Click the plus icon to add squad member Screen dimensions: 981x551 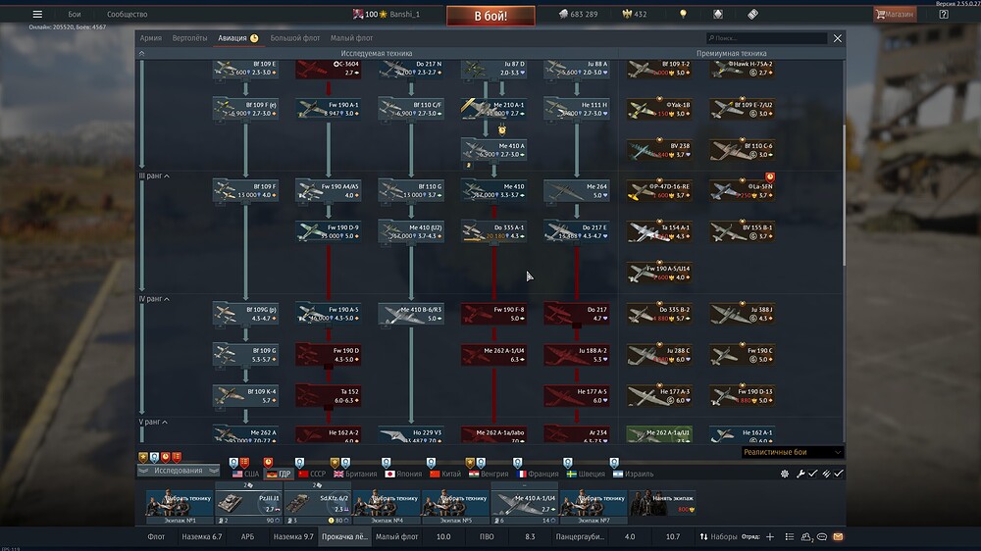pos(769,537)
